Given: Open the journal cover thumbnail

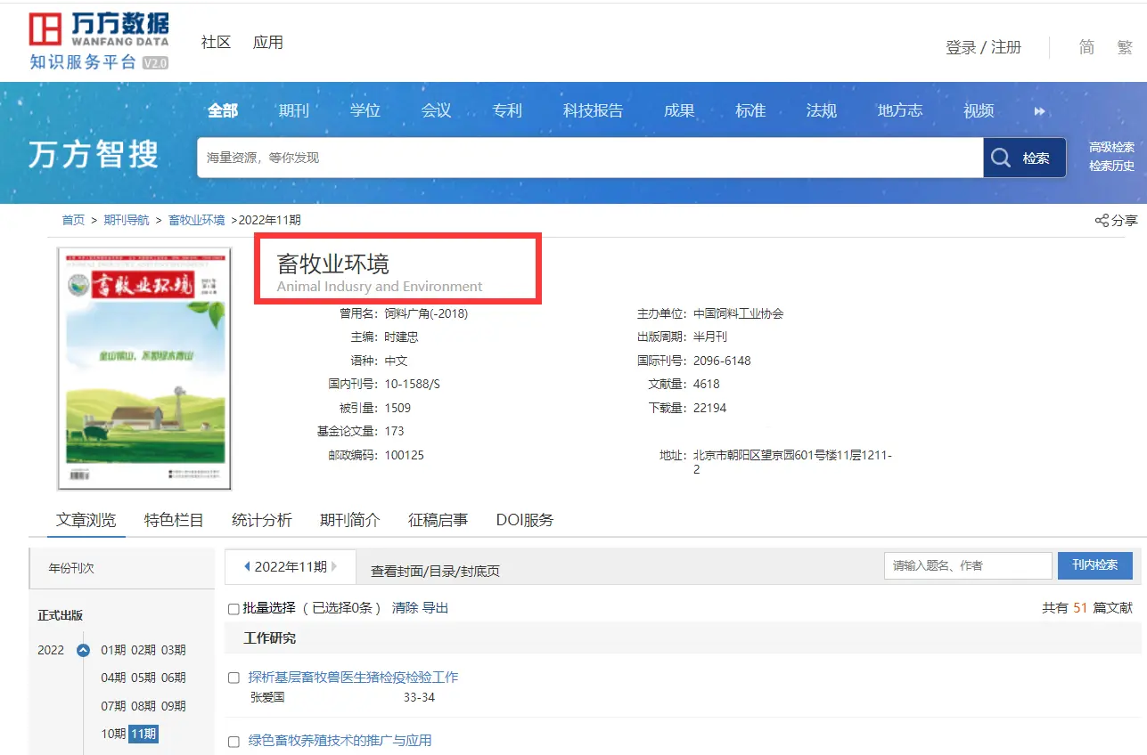Looking at the screenshot, I should (144, 369).
